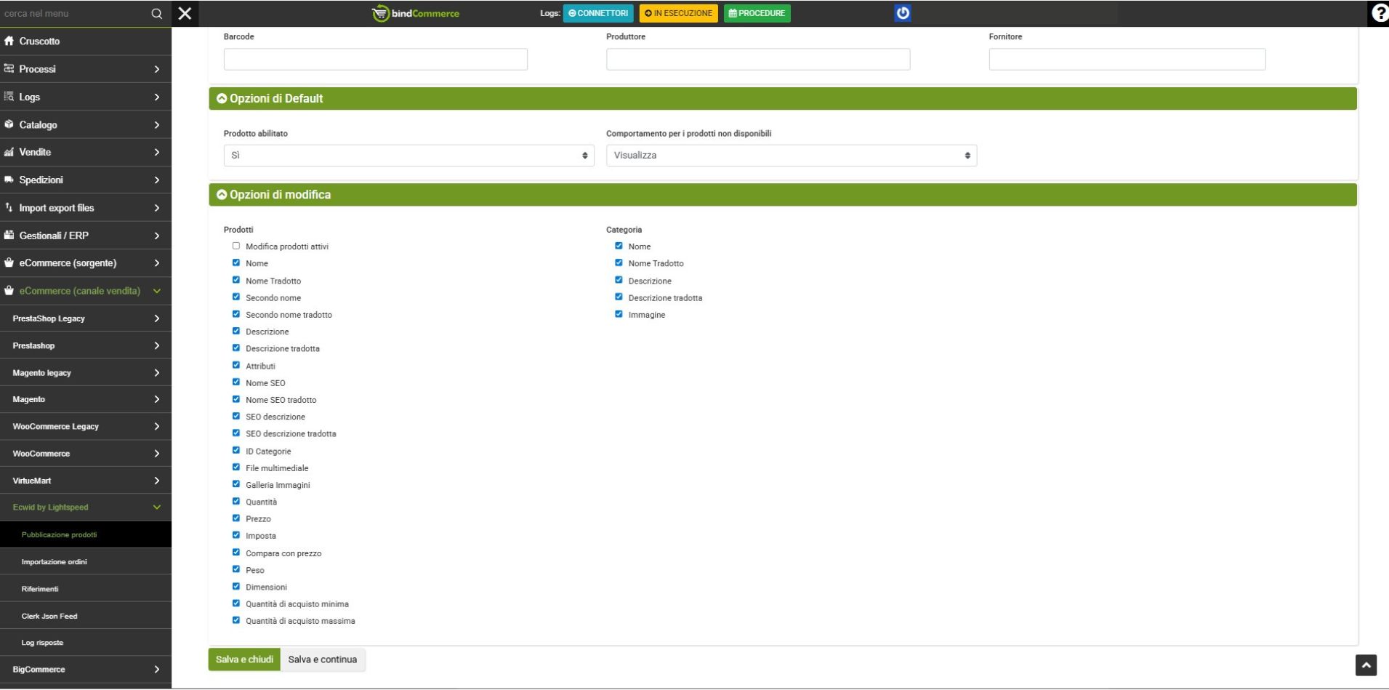The height and width of the screenshot is (690, 1389).
Task: Uncheck the Categoria Immagine checkbox
Action: (619, 314)
